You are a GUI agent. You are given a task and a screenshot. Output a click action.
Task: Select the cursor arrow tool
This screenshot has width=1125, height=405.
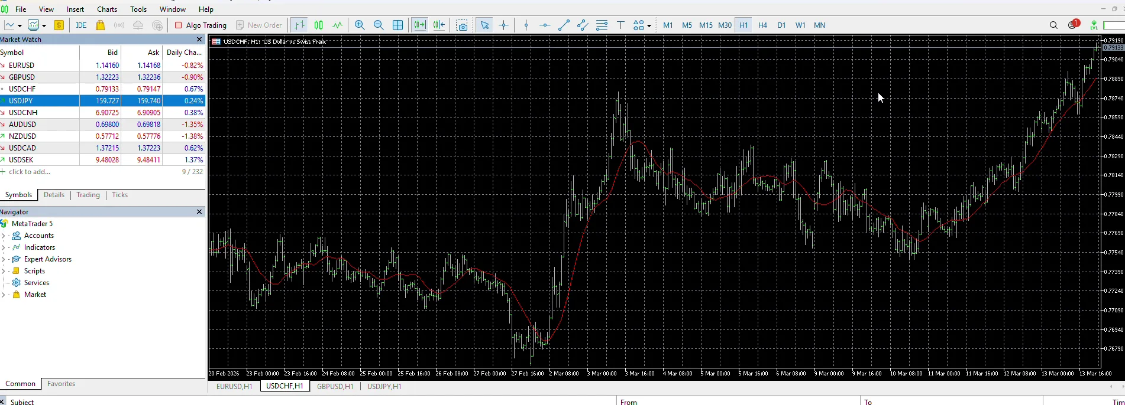point(484,25)
